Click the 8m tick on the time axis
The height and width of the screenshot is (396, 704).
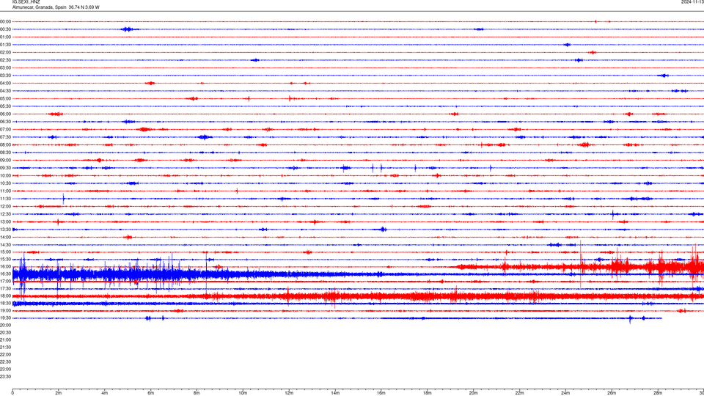point(197,393)
